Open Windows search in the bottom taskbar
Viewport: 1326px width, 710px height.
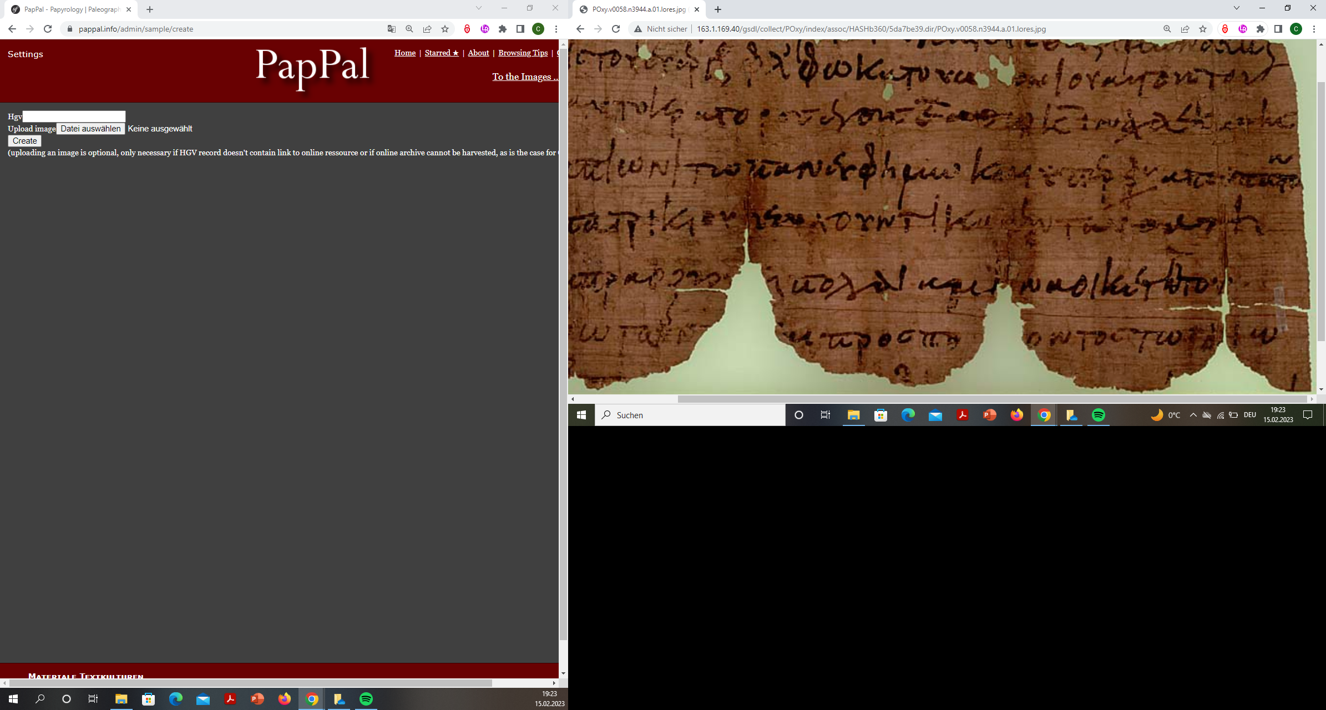tap(40, 699)
